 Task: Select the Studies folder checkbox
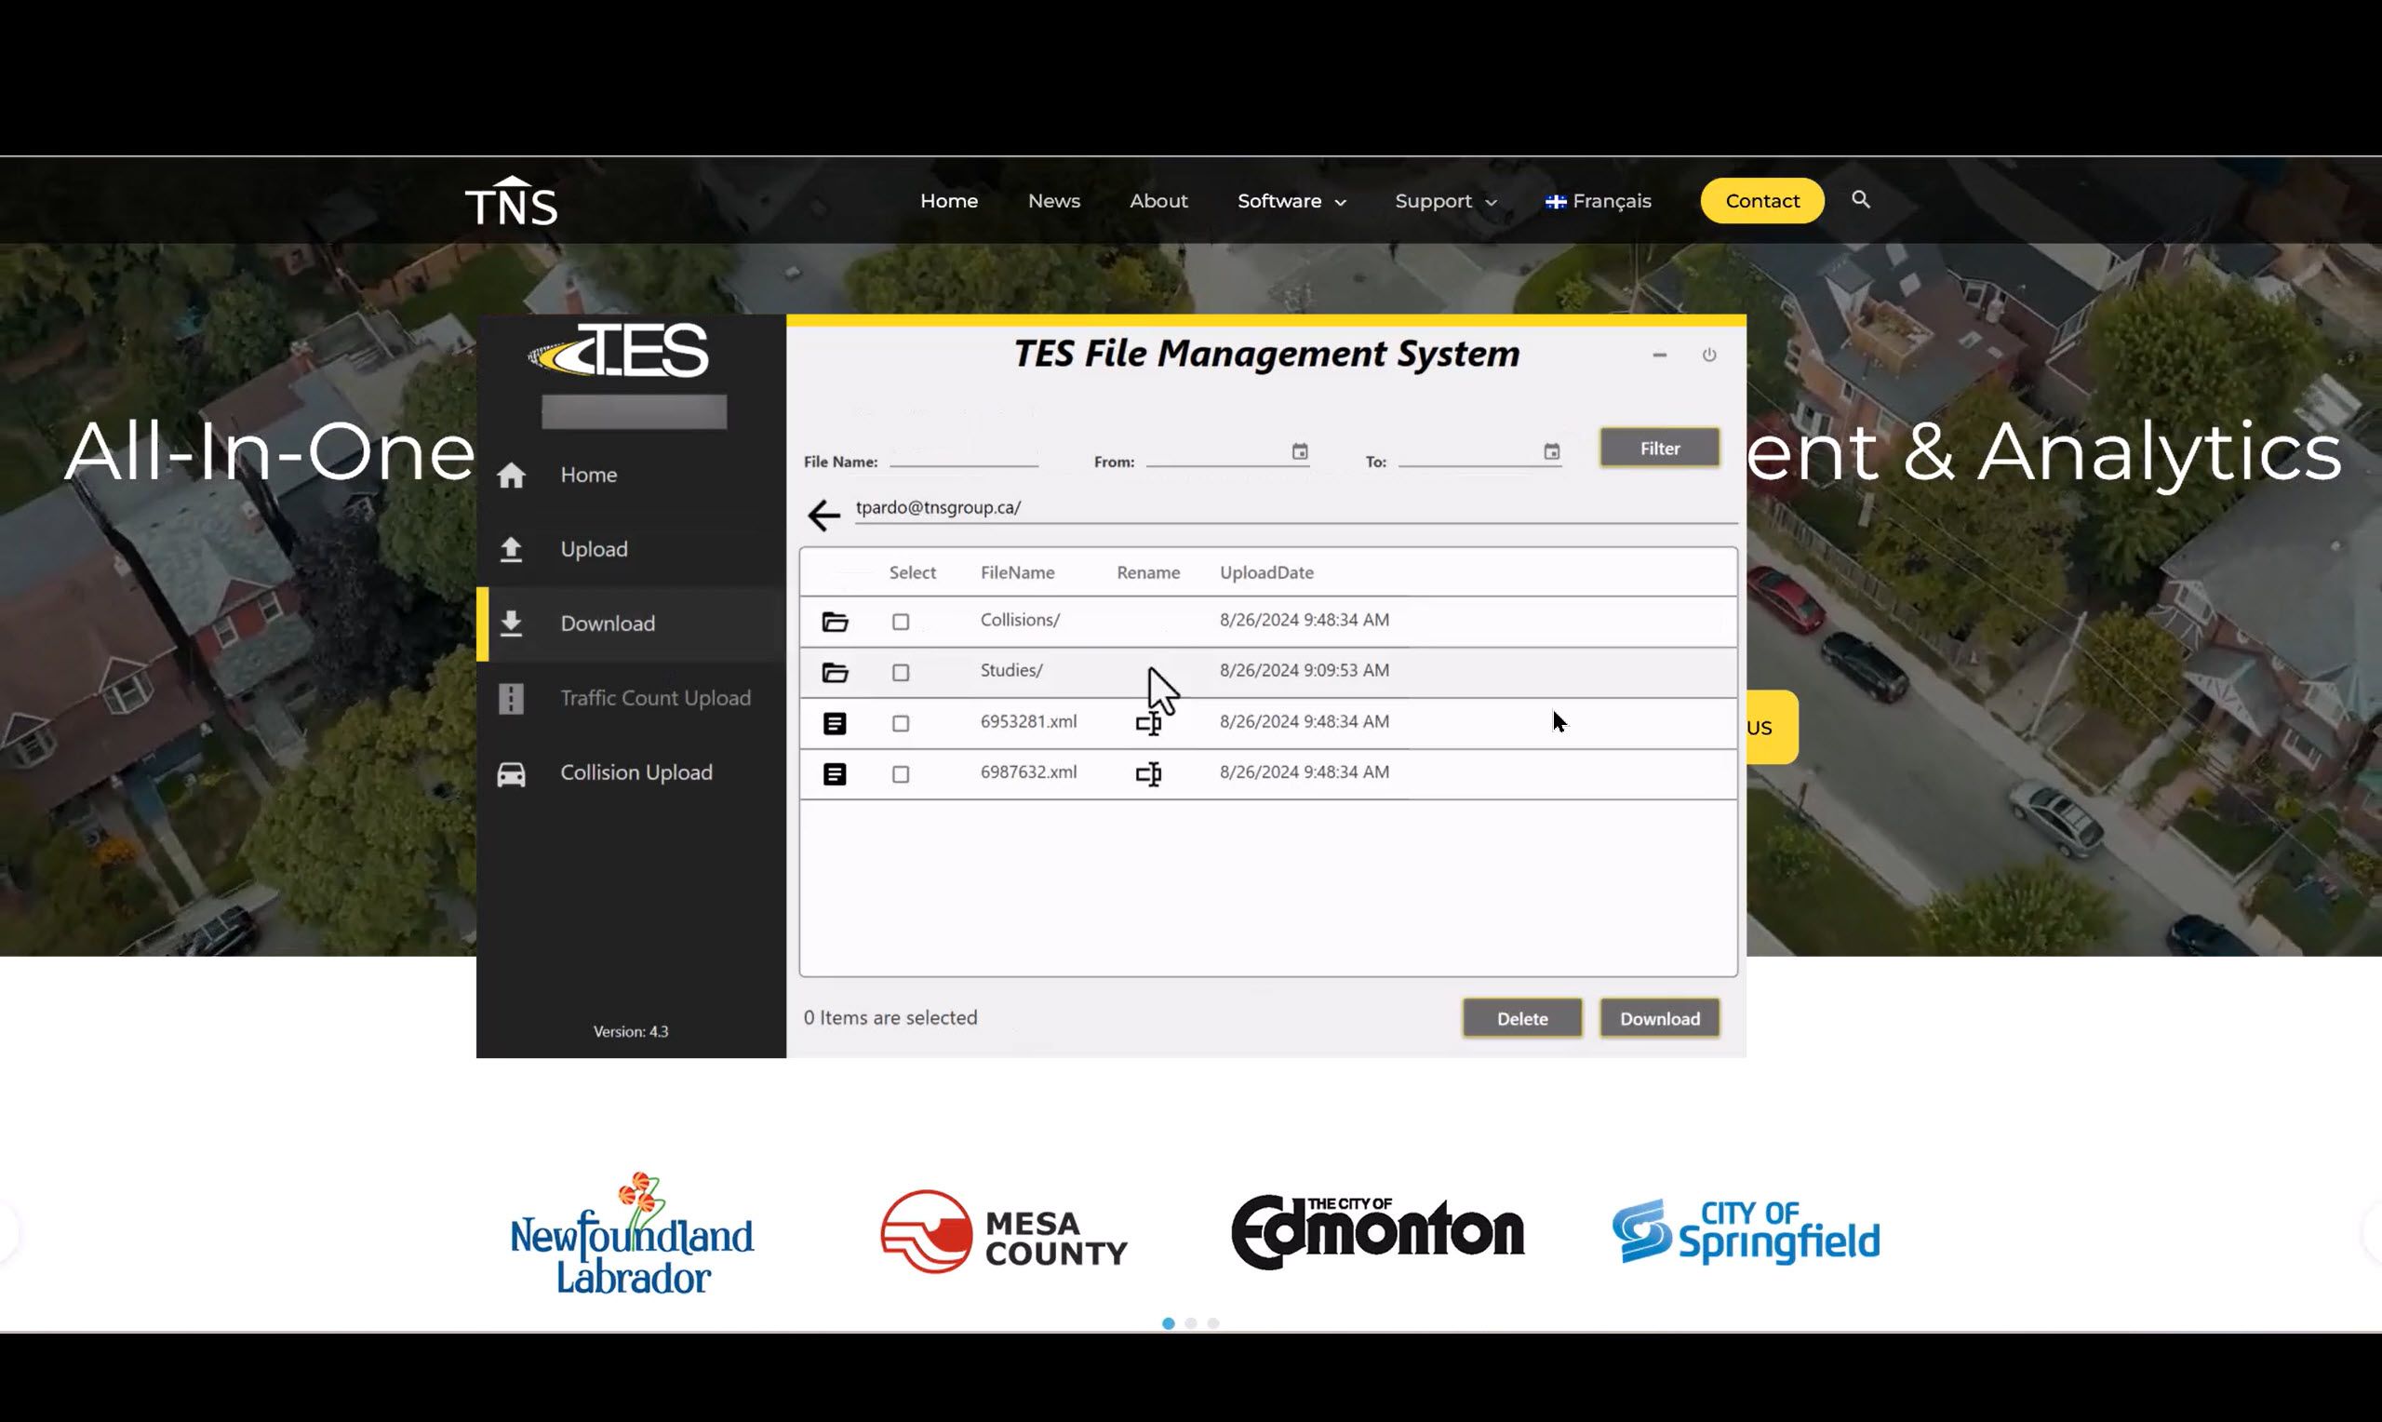tap(901, 673)
